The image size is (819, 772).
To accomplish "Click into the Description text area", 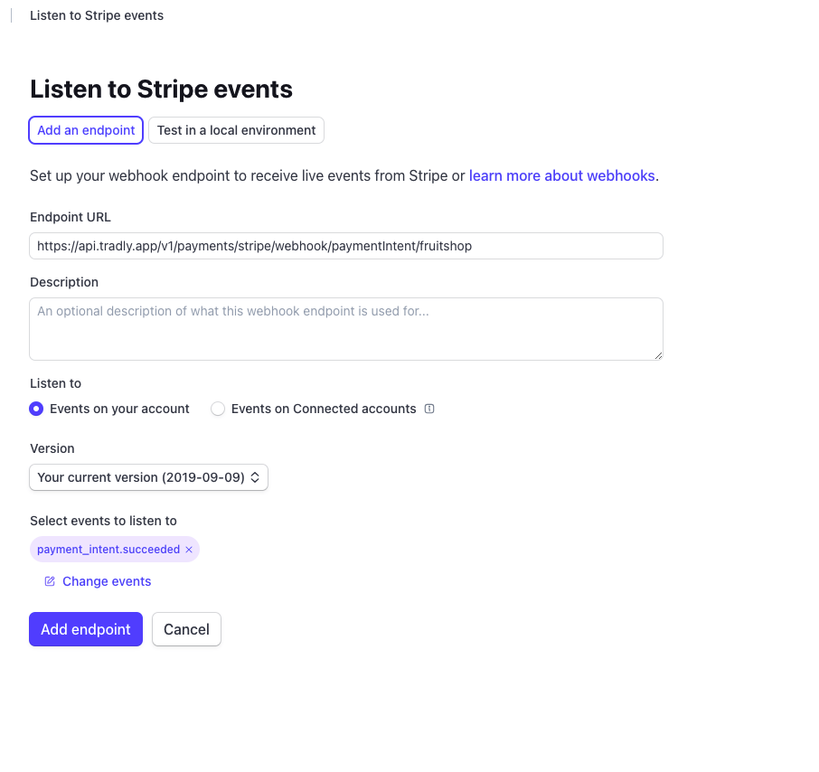I will (345, 329).
